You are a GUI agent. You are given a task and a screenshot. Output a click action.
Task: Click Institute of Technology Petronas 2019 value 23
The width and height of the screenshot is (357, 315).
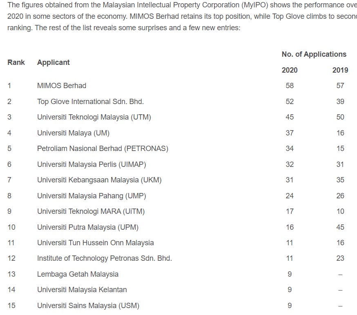coord(340,258)
